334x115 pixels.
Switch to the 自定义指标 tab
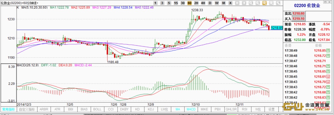point(27,109)
